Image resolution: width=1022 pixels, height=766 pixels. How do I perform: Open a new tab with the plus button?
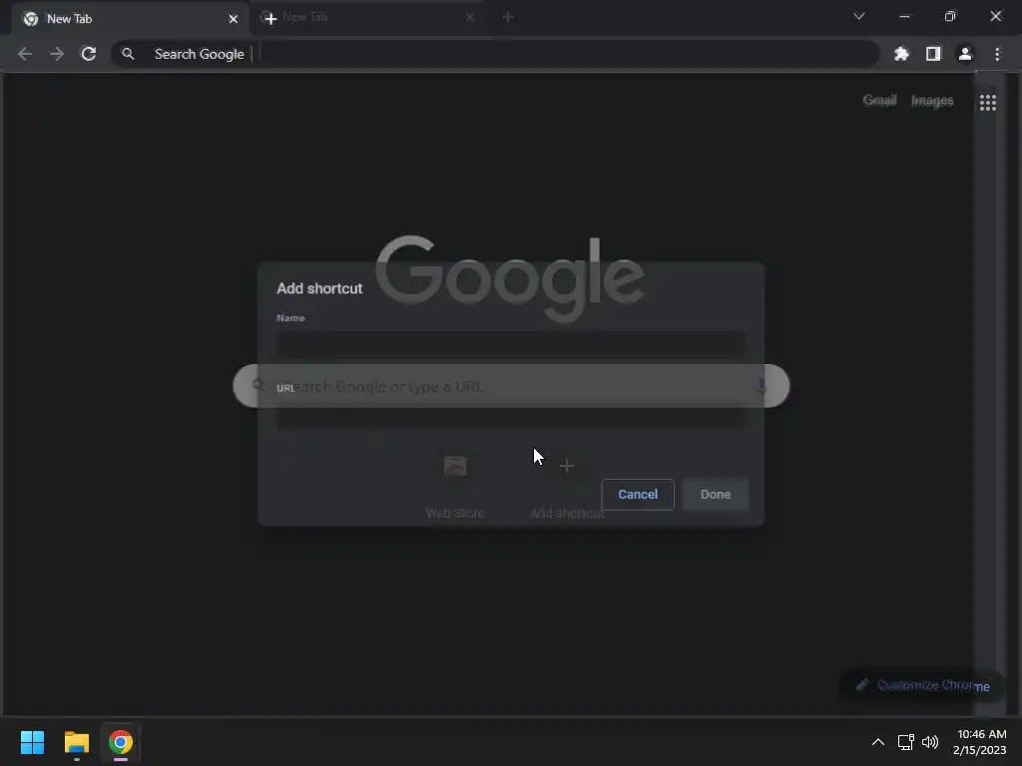508,17
